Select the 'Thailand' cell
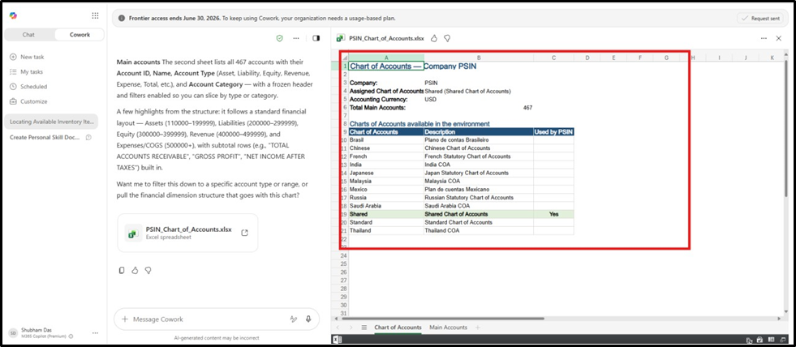This screenshot has width=796, height=347. coord(386,231)
